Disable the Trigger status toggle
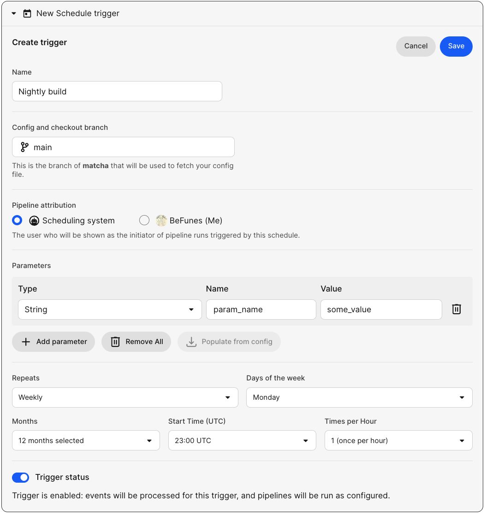The image size is (486, 514). tap(20, 477)
